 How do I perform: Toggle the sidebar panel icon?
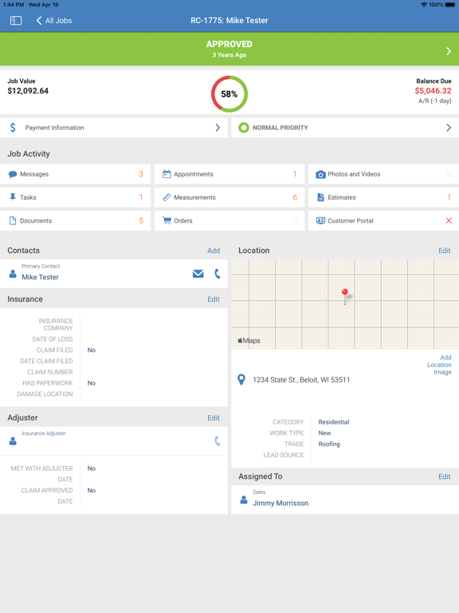click(16, 20)
